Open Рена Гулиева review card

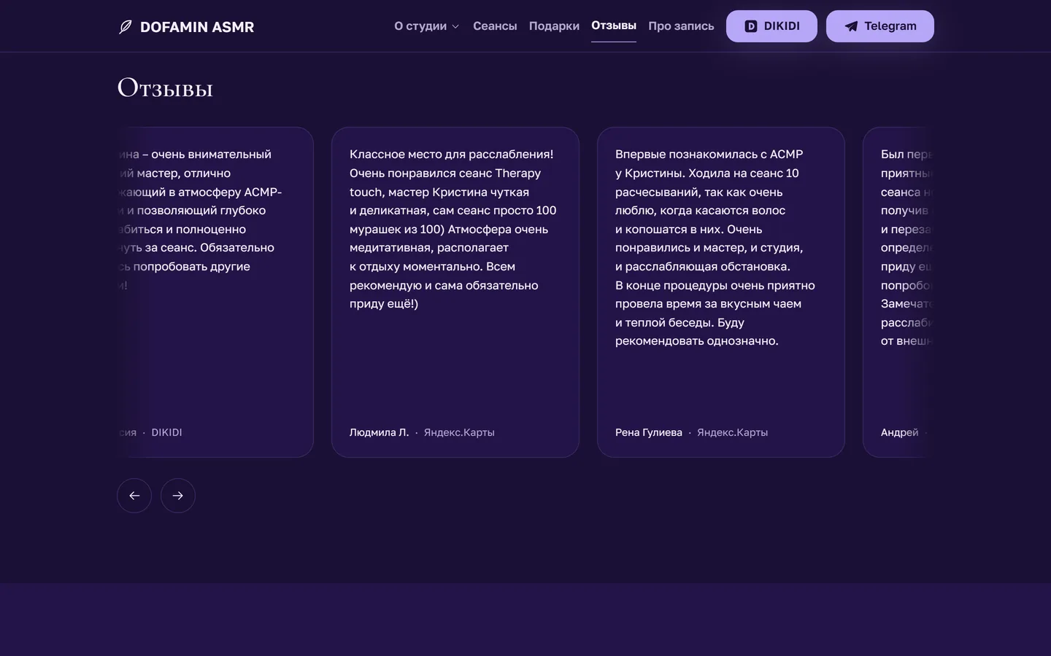tap(721, 292)
